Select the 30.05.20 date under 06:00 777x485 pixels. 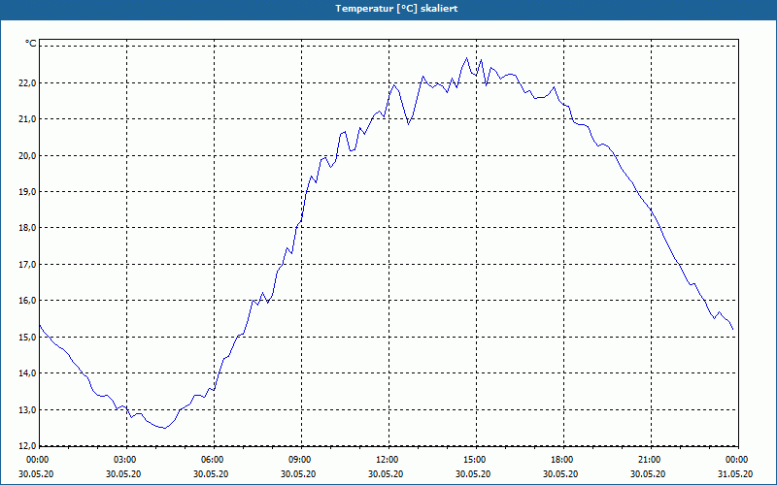pyautogui.click(x=211, y=474)
